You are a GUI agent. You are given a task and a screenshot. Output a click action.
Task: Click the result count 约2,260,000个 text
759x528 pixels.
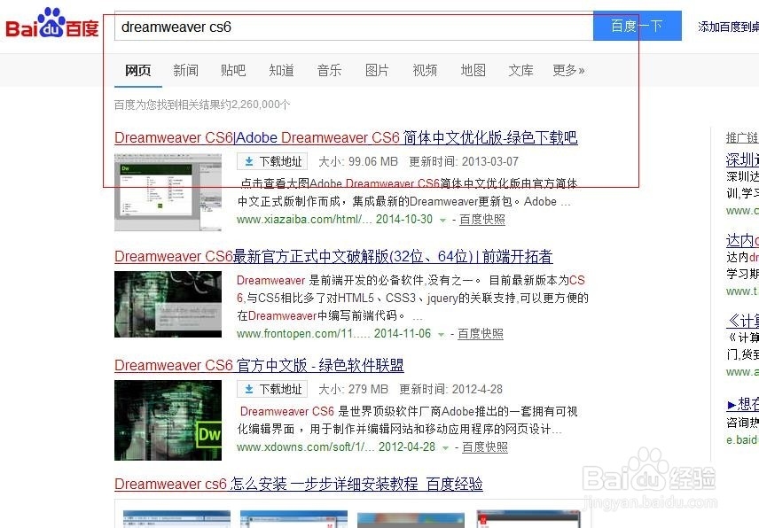[254, 105]
